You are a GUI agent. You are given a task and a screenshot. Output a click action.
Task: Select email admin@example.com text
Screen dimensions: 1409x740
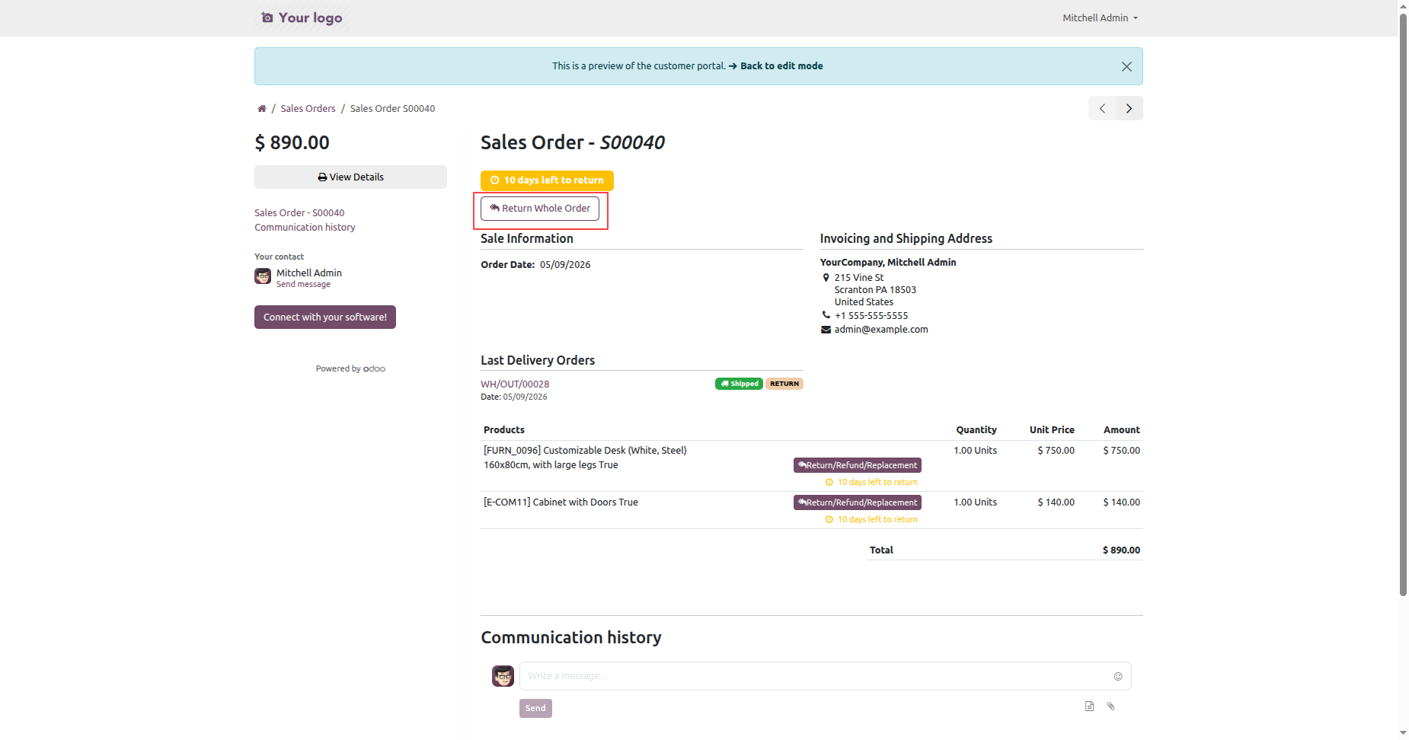coord(881,330)
